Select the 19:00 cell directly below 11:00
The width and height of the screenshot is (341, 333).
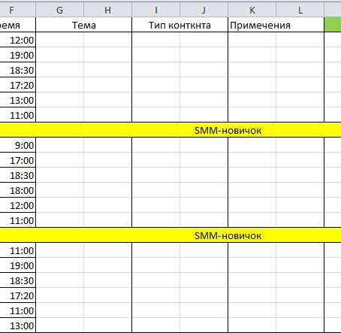[17, 265]
